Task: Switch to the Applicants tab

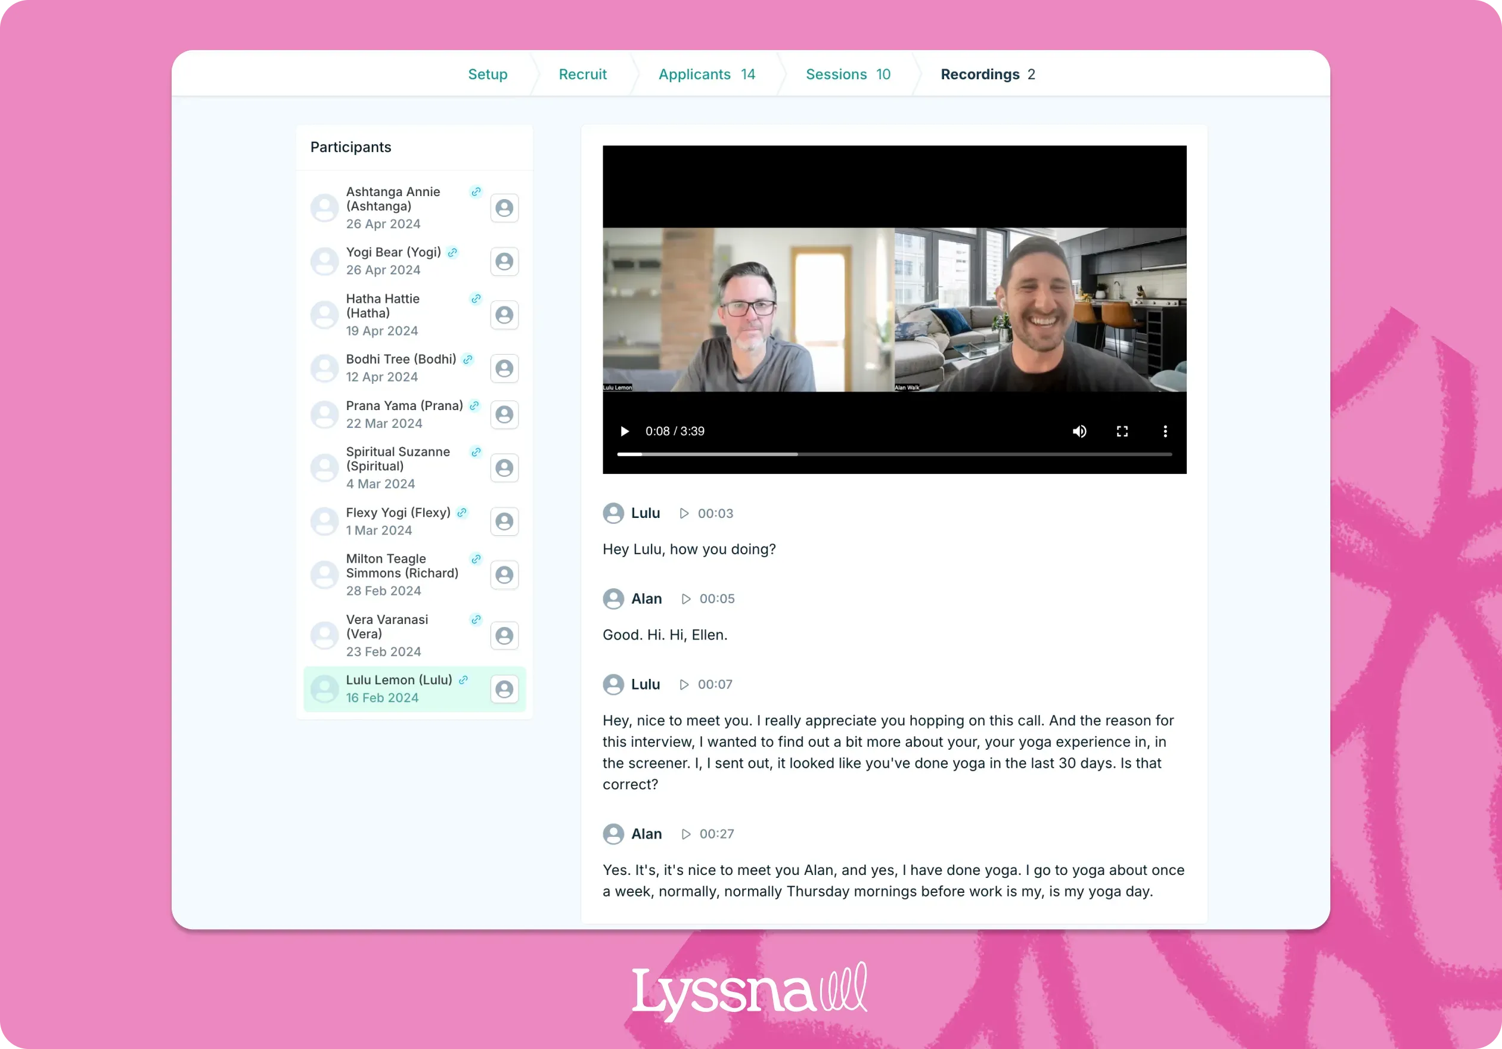Action: click(x=706, y=74)
